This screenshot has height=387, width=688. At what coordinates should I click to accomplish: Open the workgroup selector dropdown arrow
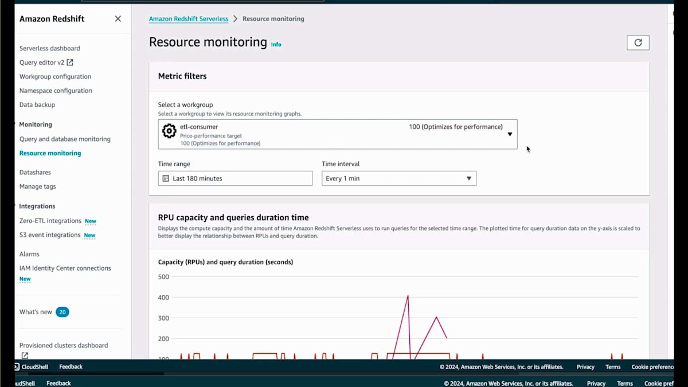click(x=510, y=134)
